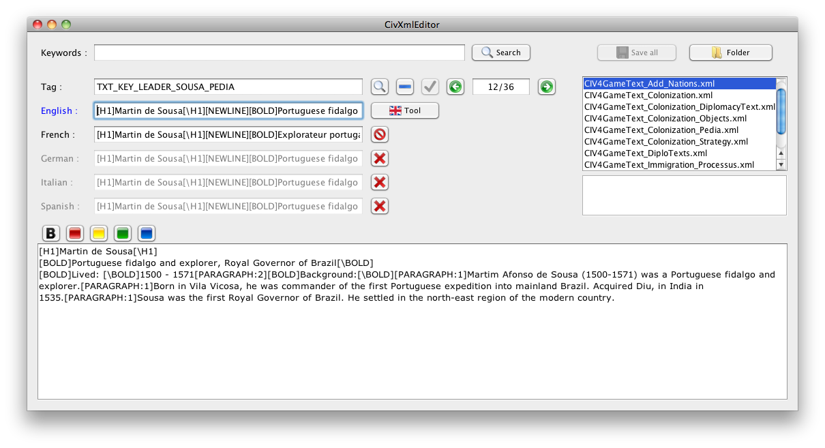Viewport: 825px width, 448px height.
Task: Click the red X beside German field
Action: point(380,158)
